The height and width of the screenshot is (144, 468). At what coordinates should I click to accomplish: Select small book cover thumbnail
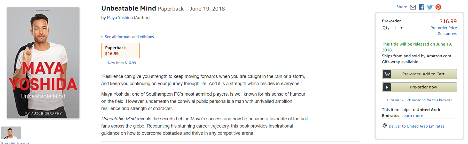pyautogui.click(x=11, y=133)
